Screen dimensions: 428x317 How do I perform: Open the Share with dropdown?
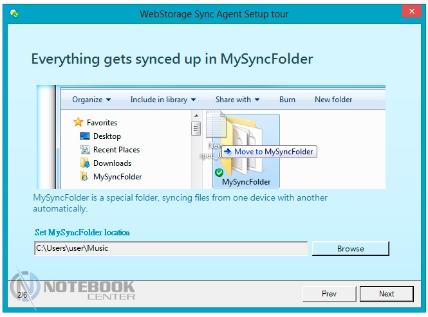tap(237, 100)
